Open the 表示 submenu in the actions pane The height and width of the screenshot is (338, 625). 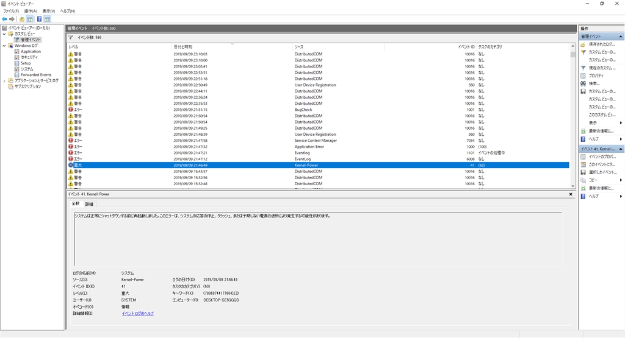[602, 123]
